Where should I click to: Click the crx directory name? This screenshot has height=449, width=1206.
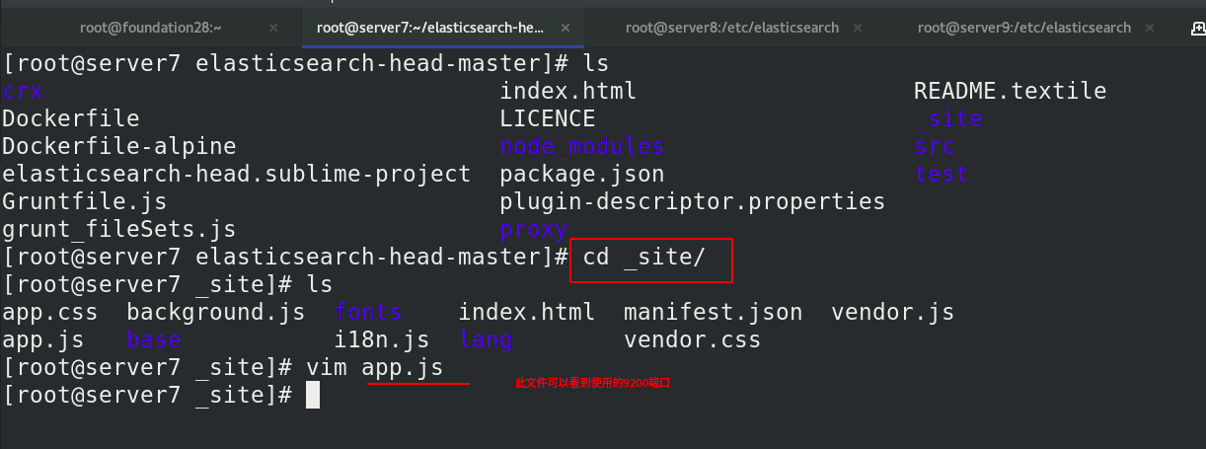point(22,92)
